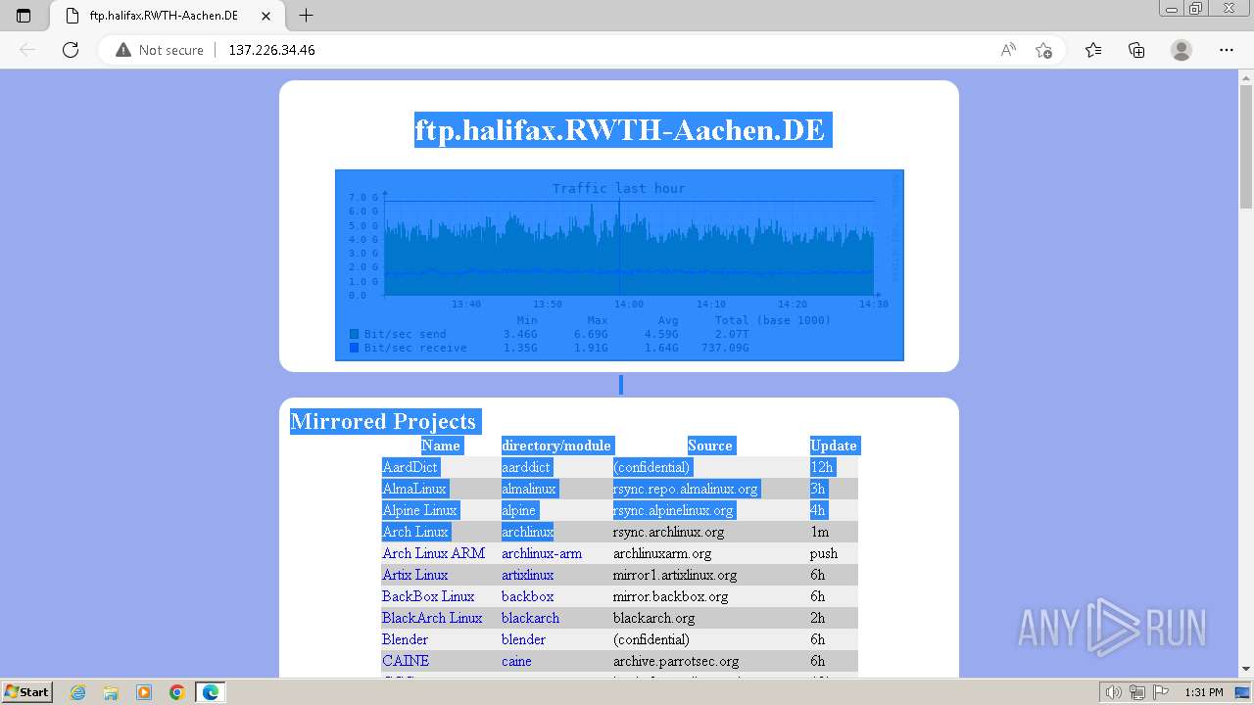Image resolution: width=1254 pixels, height=705 pixels.
Task: Open the Windows Start menu
Action: click(26, 691)
